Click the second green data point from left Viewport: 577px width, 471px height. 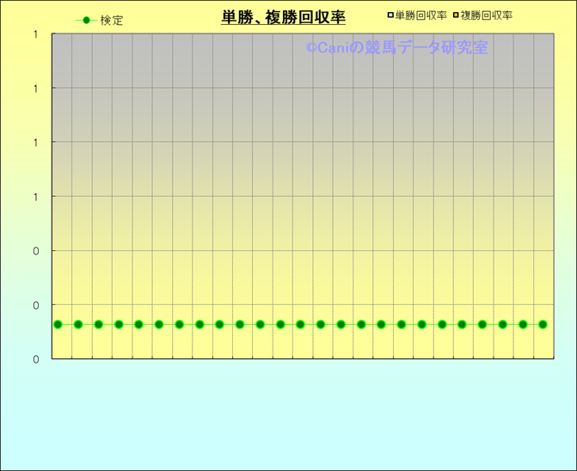pyautogui.click(x=78, y=324)
